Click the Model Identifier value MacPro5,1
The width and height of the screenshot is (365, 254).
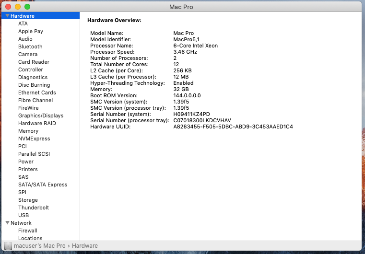(186, 39)
